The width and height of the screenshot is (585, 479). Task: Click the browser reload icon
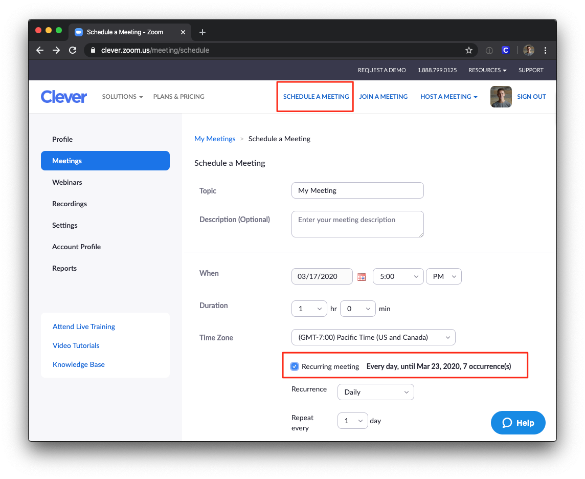(73, 50)
